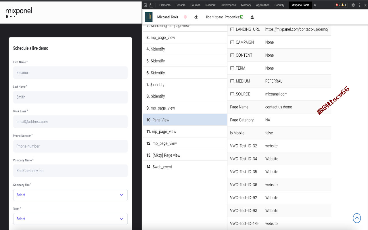Viewport: 368px width, 230px height.
Task: Switch to the Console tab
Action: click(x=181, y=5)
